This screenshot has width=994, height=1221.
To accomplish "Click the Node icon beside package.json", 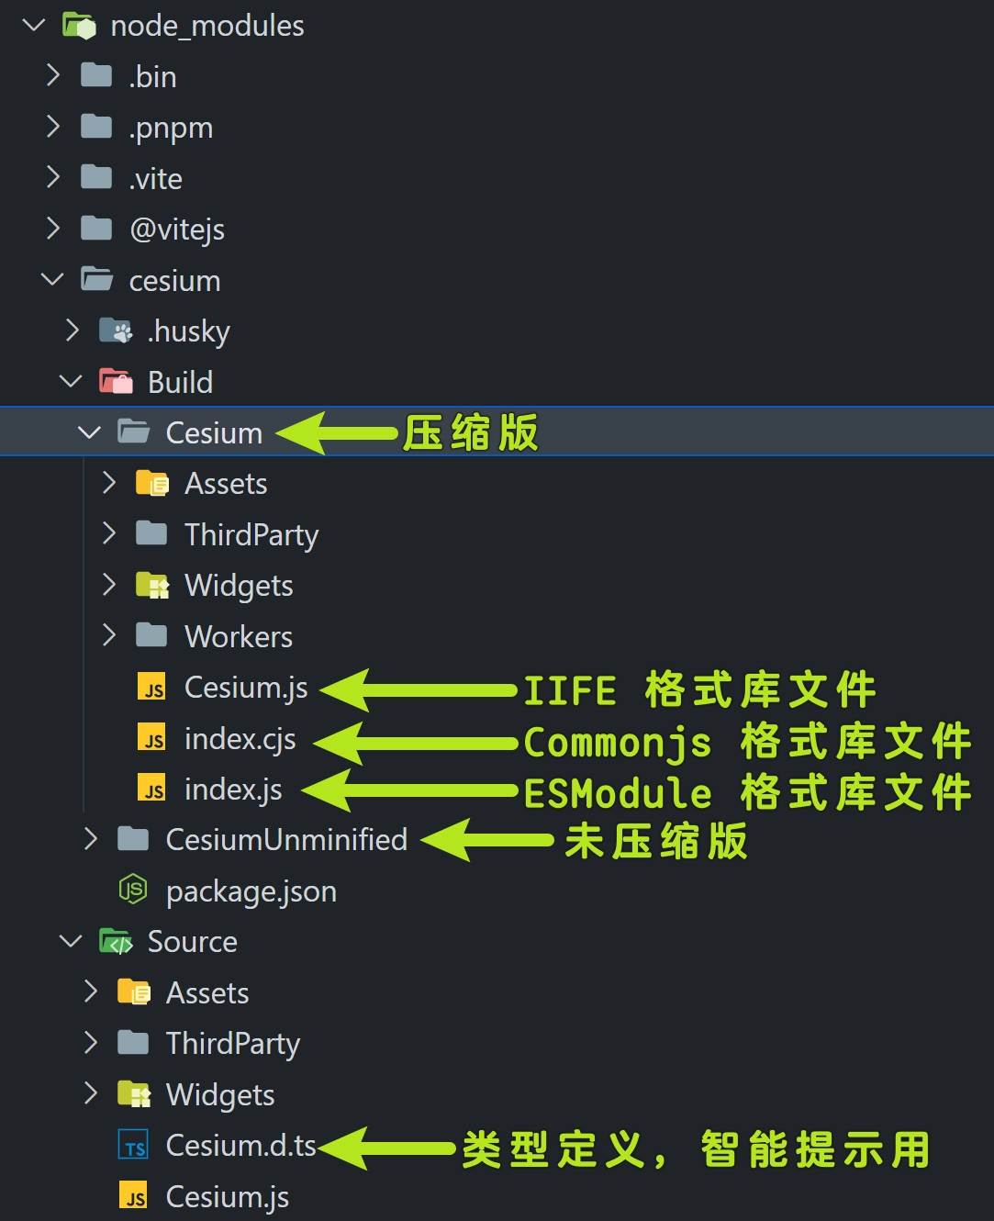I will 133,890.
